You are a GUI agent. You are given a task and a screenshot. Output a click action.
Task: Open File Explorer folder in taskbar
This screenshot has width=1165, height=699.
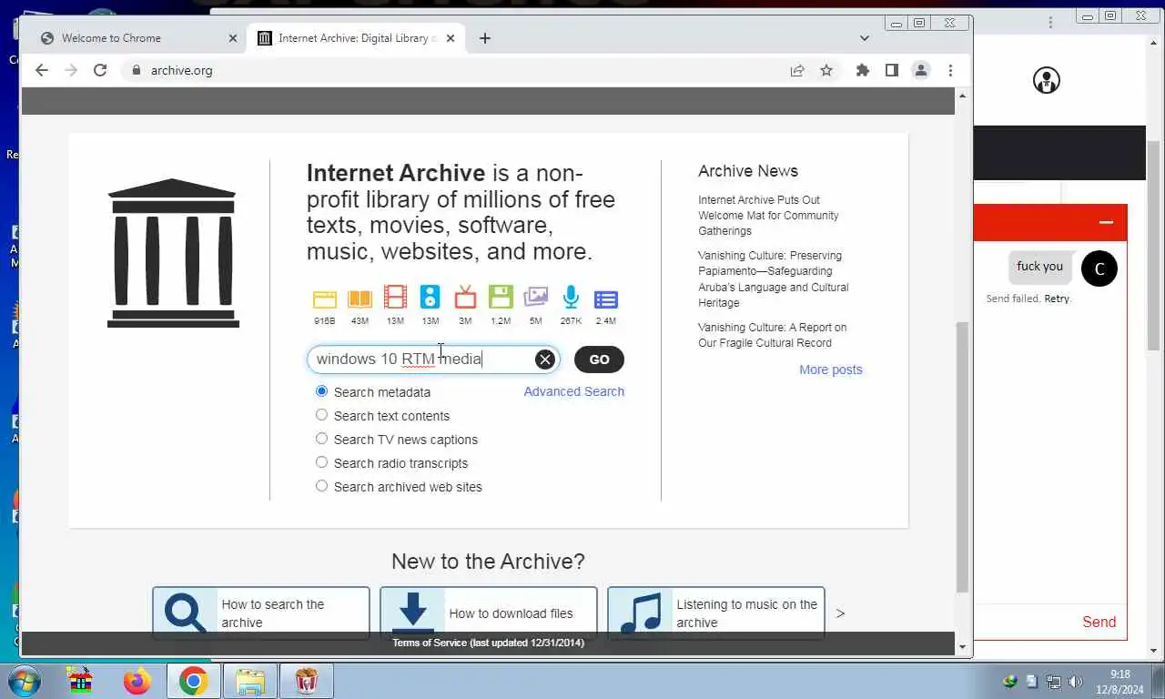coord(250,681)
